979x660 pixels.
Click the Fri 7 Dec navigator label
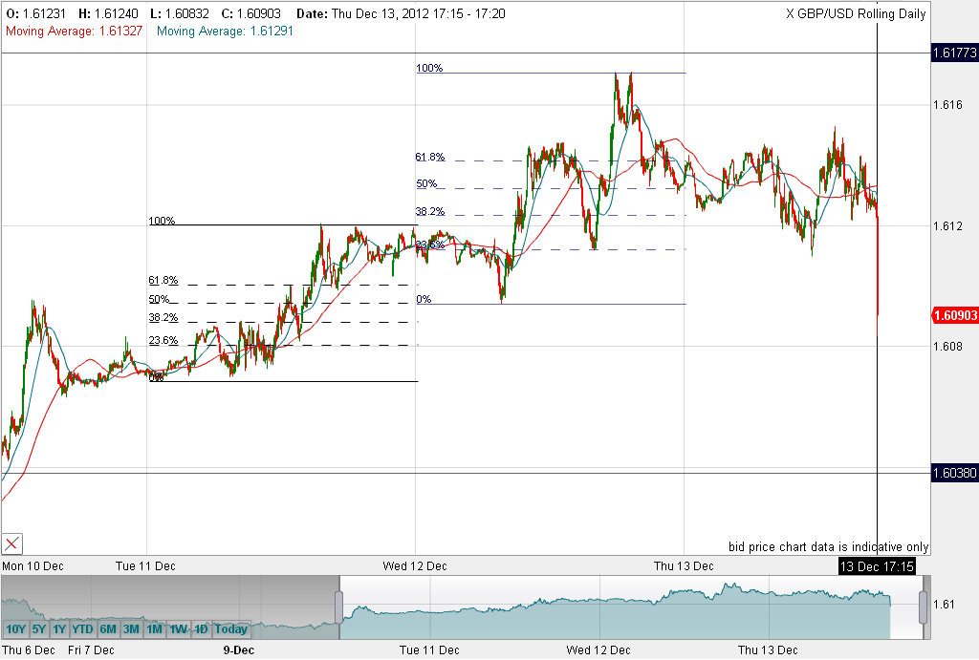point(91,650)
